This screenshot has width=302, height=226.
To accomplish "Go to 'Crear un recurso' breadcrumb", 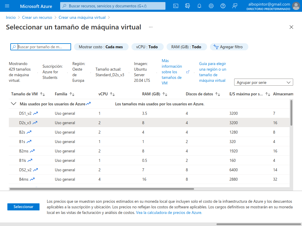I will click(37, 17).
